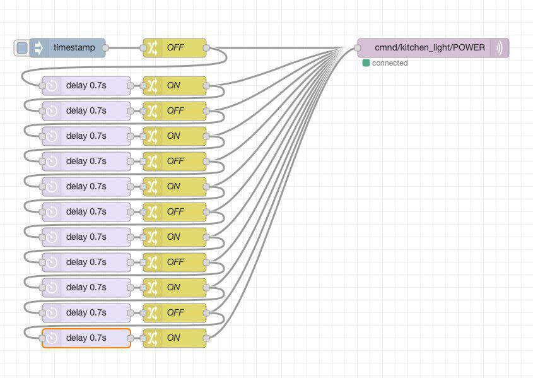Click the green connected status indicator
The width and height of the screenshot is (533, 378).
[x=366, y=63]
